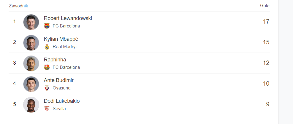Viewport: 293px width, 124px height.
Task: Click FC Barcelona crest under Raphinha
Action: pos(47,67)
